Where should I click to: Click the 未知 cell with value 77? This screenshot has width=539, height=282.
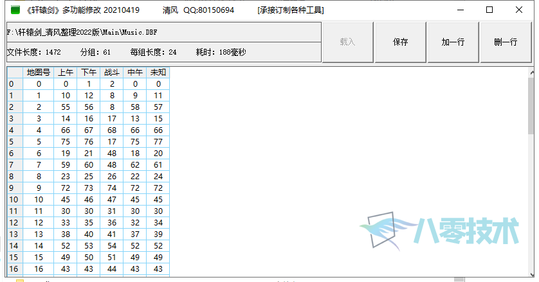tap(158, 142)
